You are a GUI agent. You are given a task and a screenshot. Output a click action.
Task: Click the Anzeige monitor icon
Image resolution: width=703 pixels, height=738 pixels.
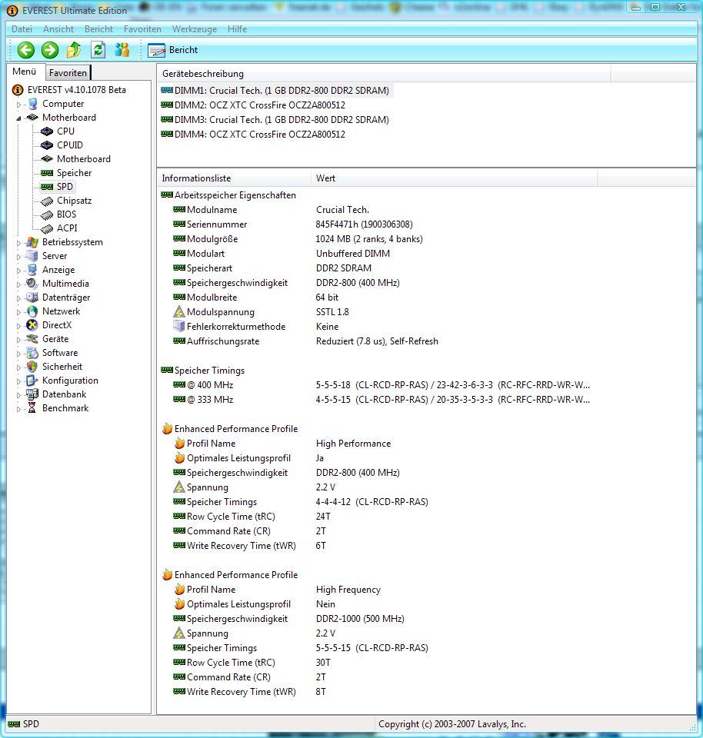(32, 270)
